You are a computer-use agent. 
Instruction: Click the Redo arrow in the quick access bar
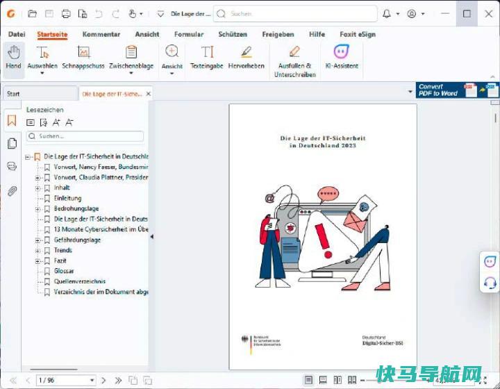tap(115, 14)
